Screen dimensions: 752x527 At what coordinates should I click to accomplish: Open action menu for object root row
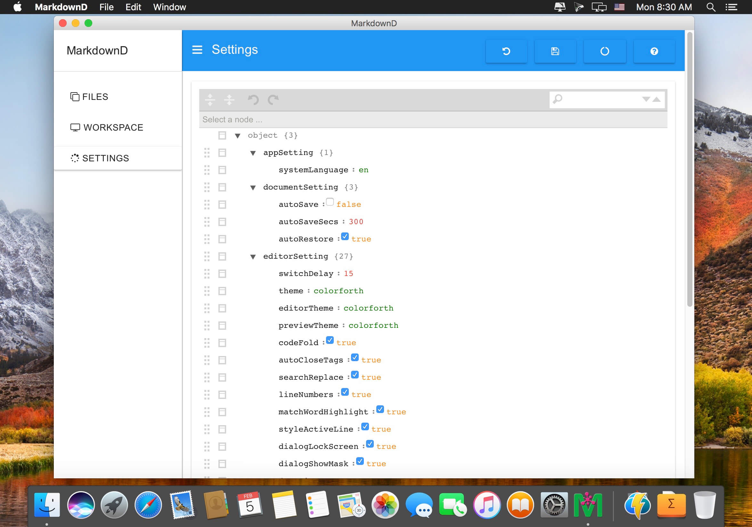[222, 135]
